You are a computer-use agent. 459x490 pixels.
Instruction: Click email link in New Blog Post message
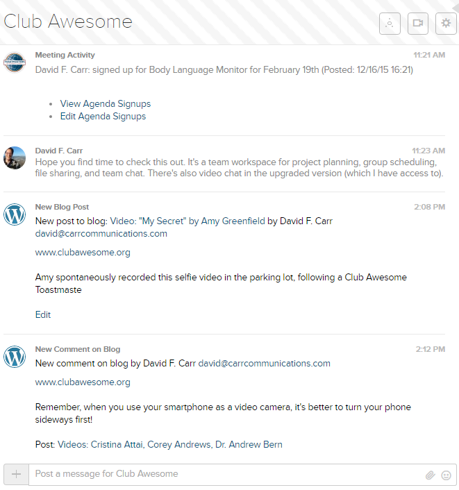[x=101, y=233]
